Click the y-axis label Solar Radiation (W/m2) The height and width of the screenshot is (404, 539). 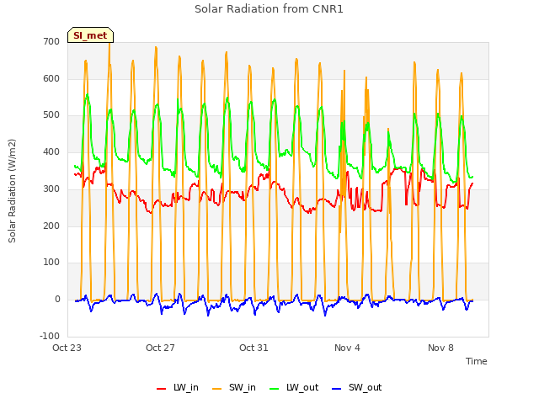12,191
